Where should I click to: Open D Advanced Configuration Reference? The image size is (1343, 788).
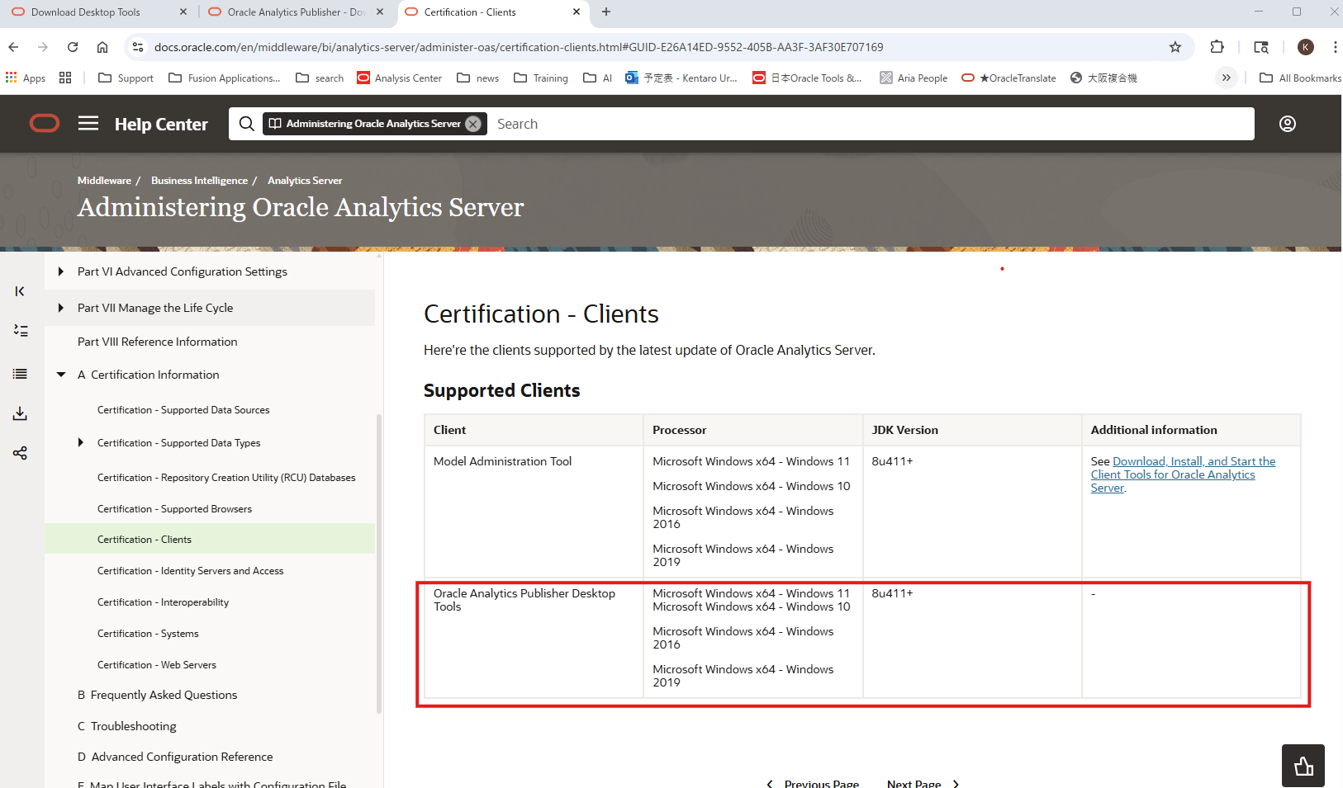[175, 757]
